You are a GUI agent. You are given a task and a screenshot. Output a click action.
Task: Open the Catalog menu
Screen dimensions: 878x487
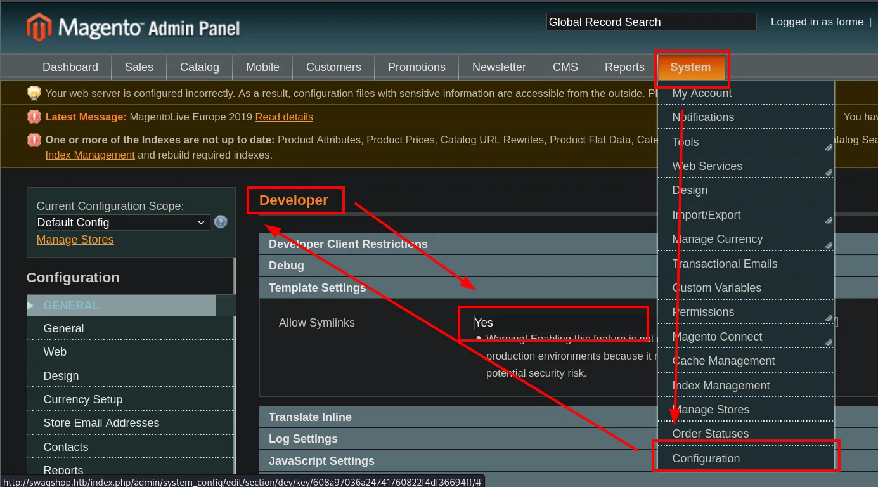click(200, 67)
